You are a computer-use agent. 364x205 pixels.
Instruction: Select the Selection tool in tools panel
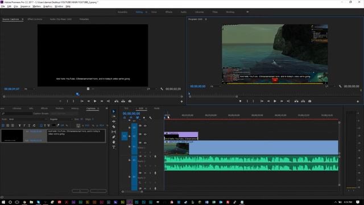(114, 112)
